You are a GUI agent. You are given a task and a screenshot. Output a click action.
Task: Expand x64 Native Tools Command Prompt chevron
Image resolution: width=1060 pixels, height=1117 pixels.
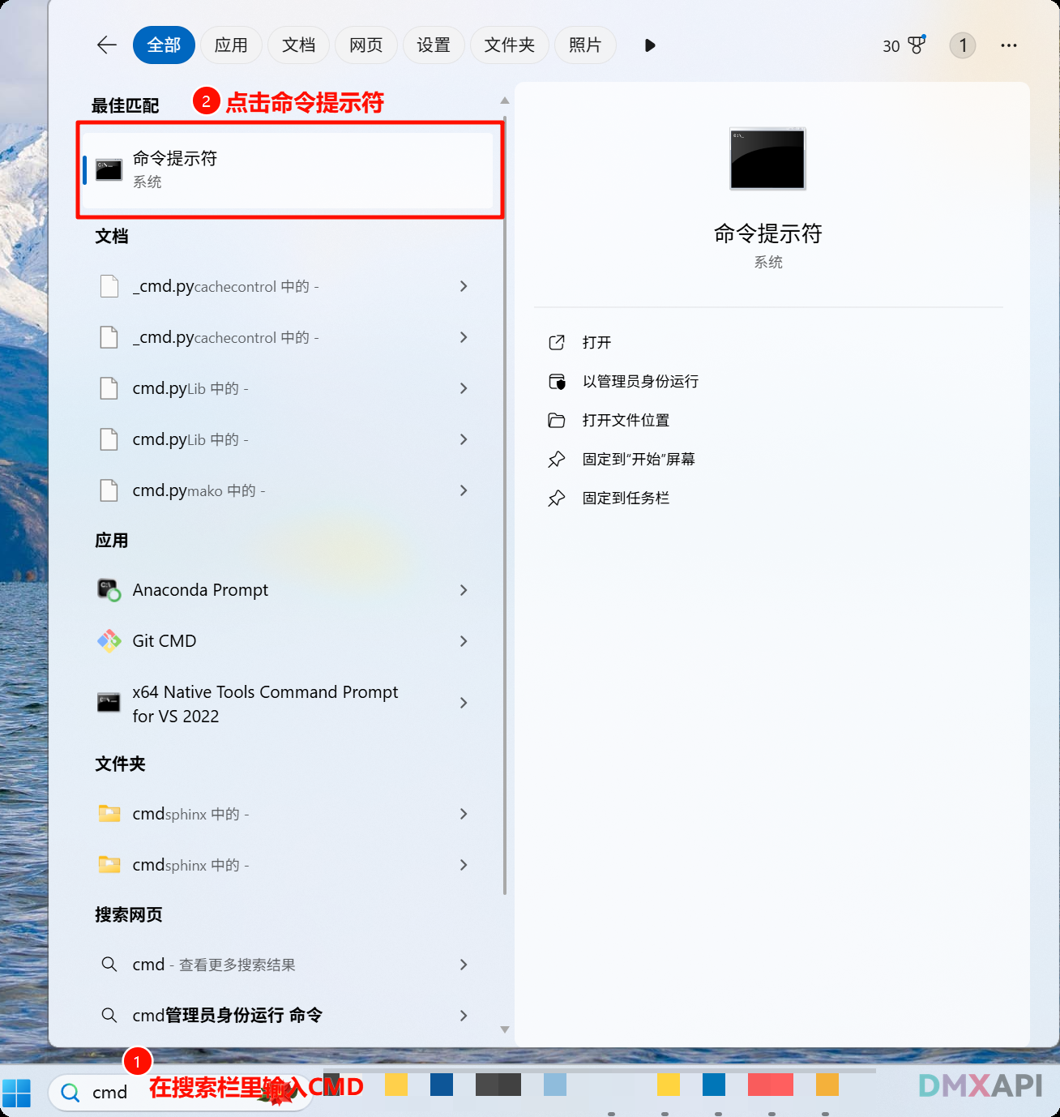[x=464, y=703]
